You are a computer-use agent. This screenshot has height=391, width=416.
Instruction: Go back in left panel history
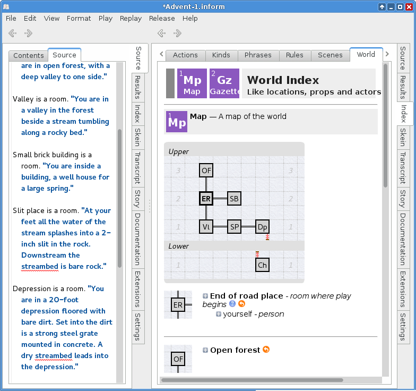tap(13, 33)
